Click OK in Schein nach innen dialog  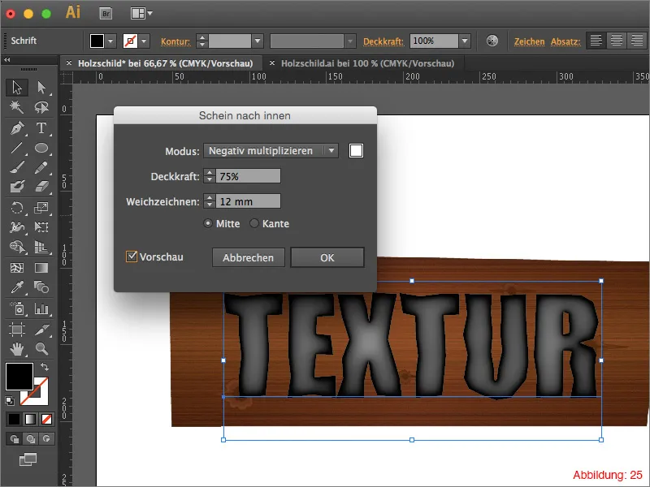(327, 257)
